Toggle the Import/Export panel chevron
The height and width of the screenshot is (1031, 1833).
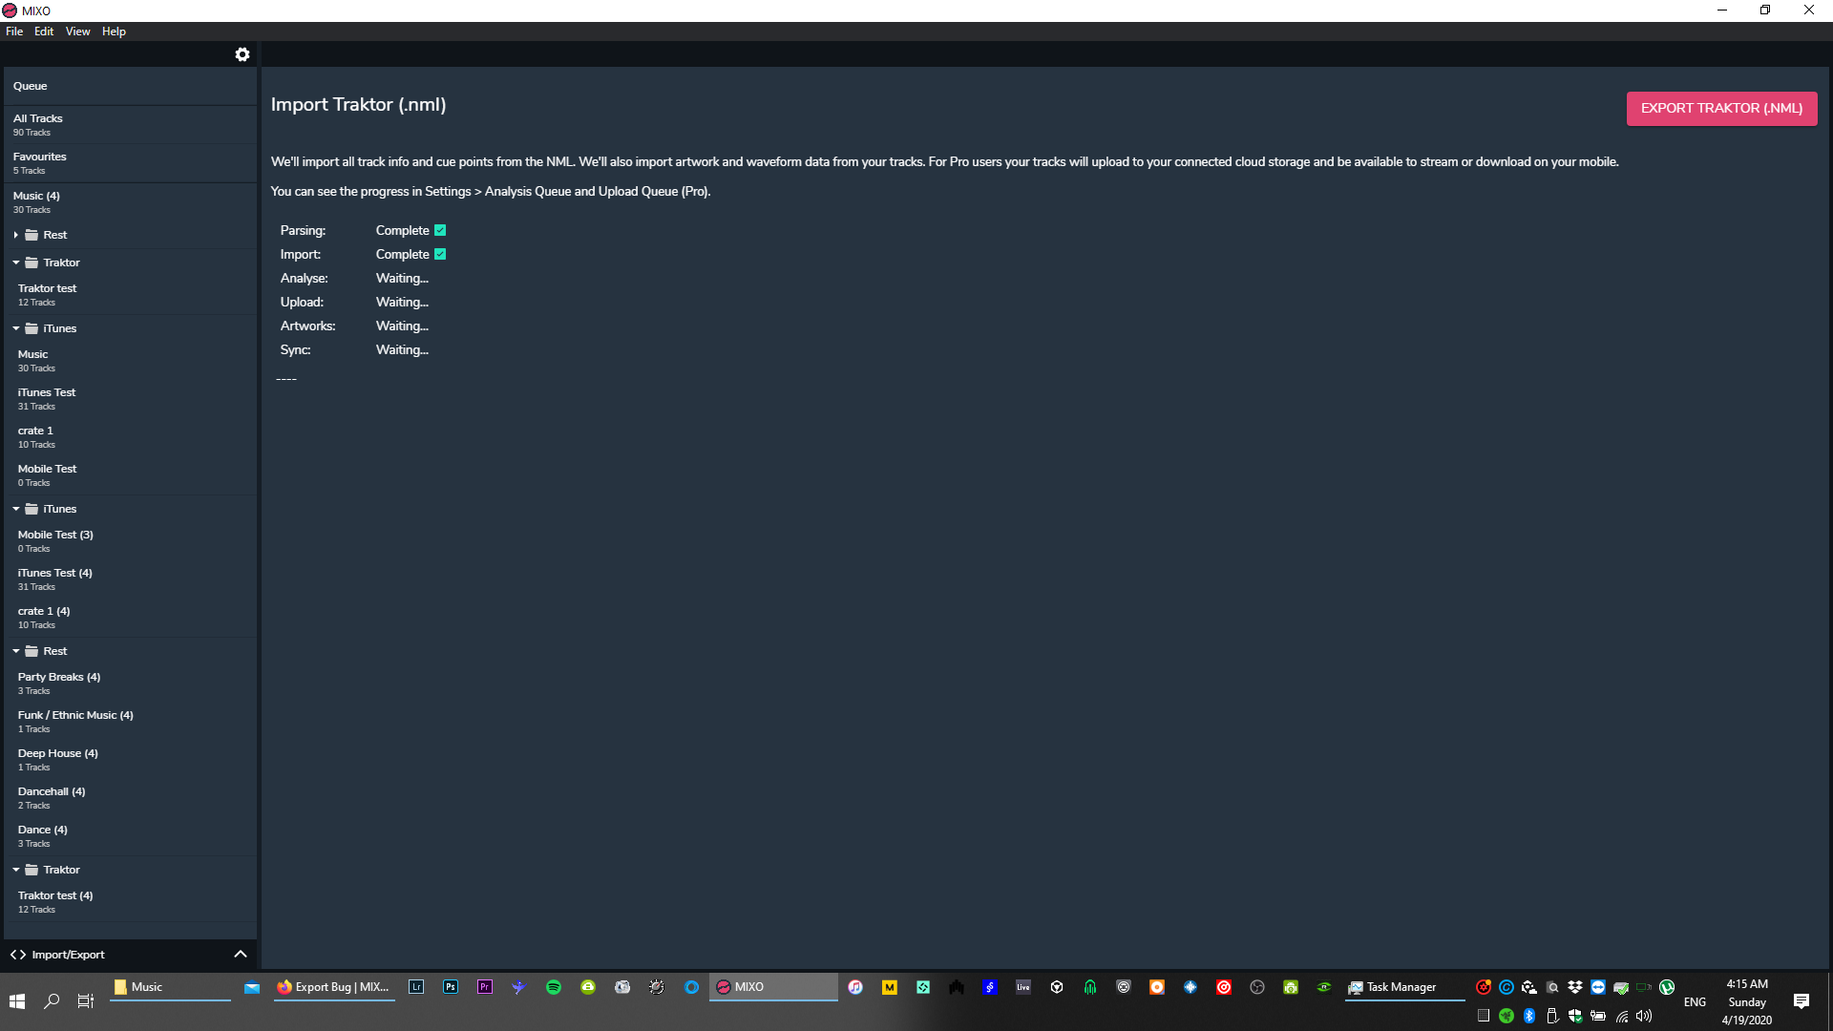pos(241,955)
